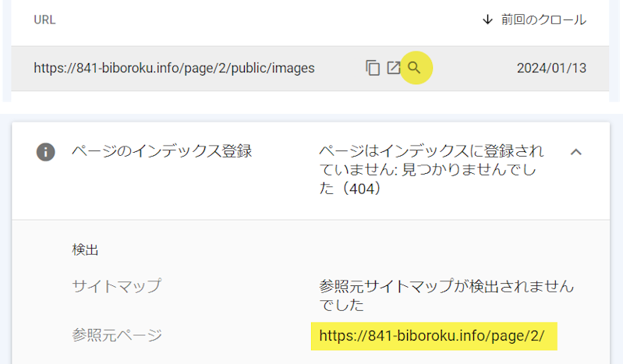Copy the URL with the copy icon
623x364 pixels.
point(372,68)
